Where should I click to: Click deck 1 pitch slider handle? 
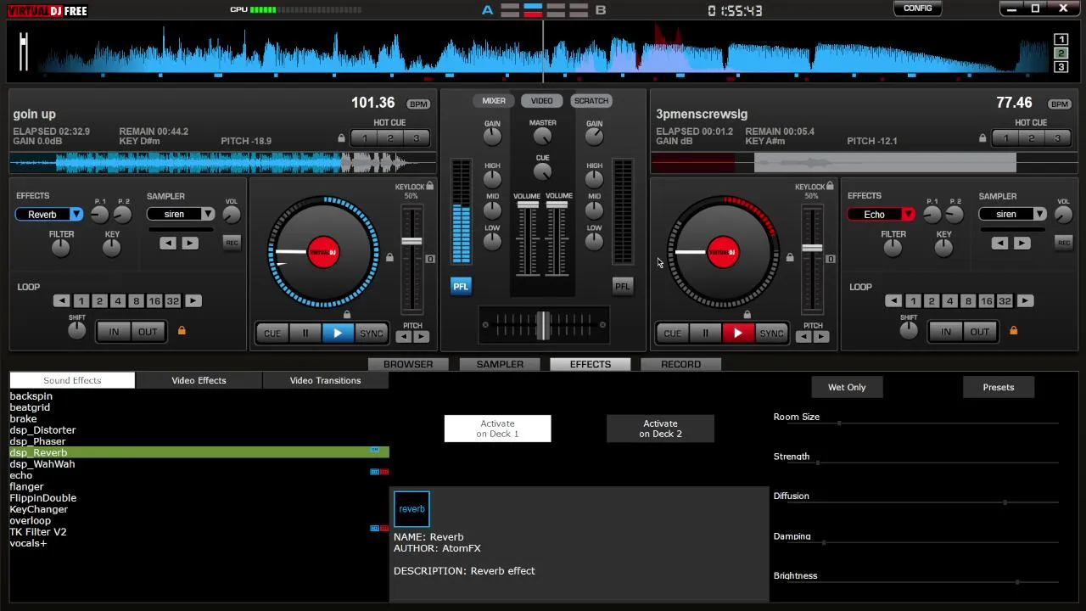click(411, 241)
